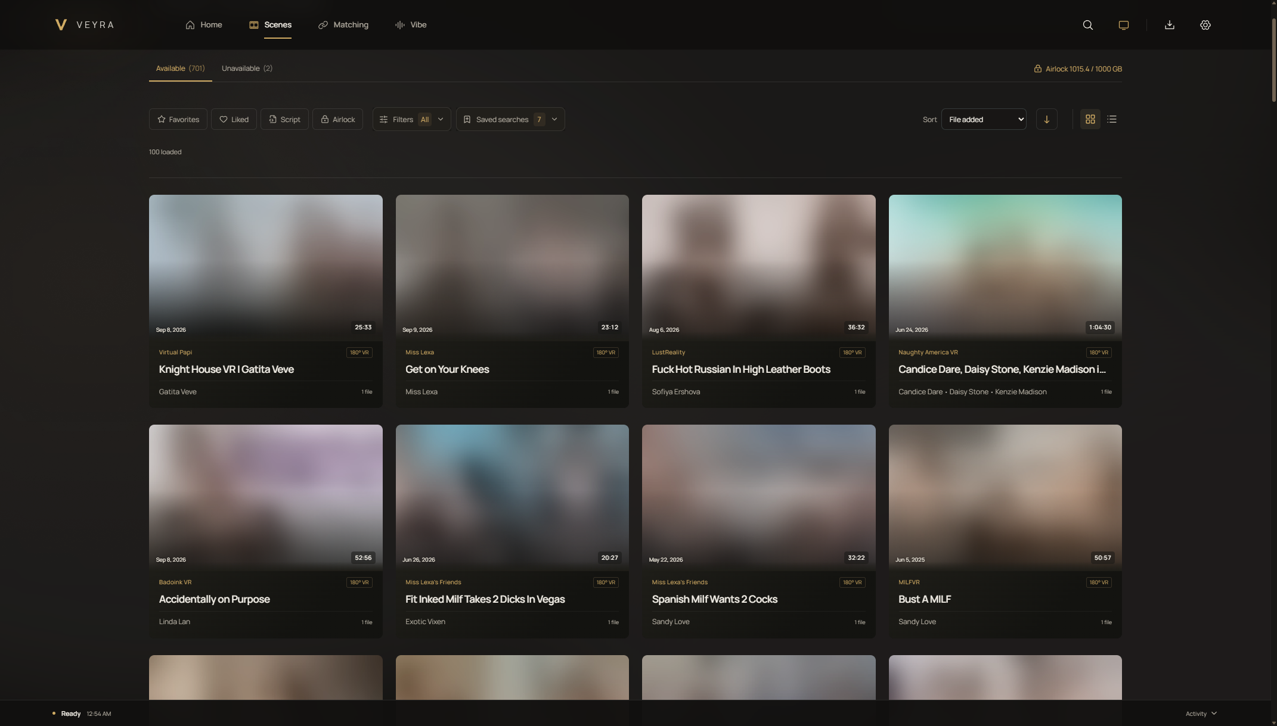Click the Virtual Papi studio link

[x=175, y=353]
